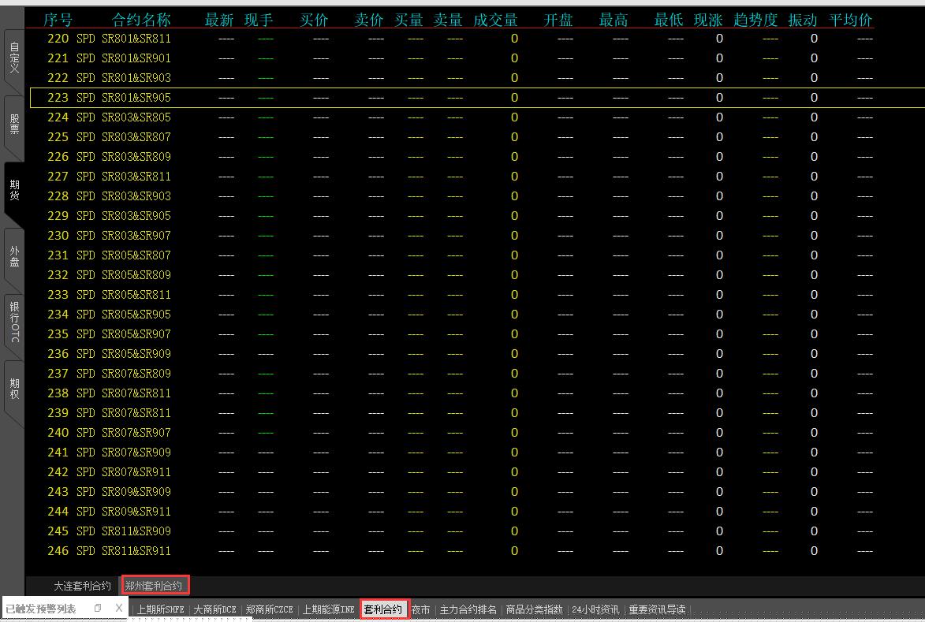Screen dimensions: 925x622
Task: Open the 大商所DCE bottom tab
Action: [214, 609]
